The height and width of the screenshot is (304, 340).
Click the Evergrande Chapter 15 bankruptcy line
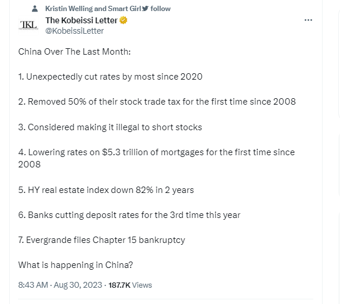[102, 240]
